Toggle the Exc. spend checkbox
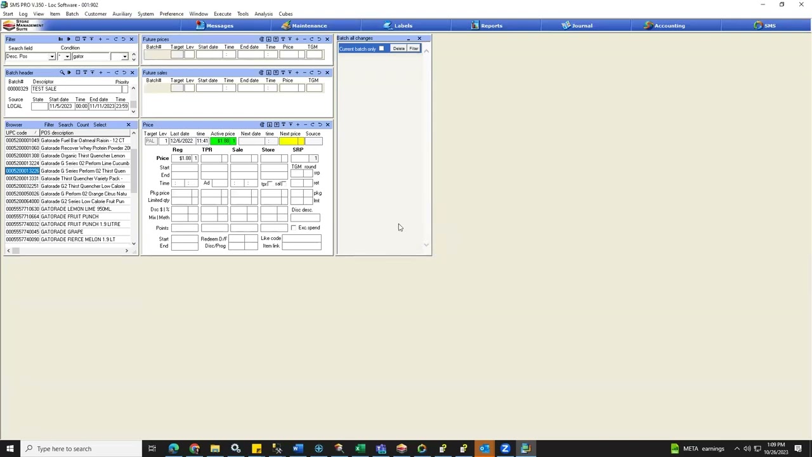The width and height of the screenshot is (812, 457). pyautogui.click(x=294, y=228)
